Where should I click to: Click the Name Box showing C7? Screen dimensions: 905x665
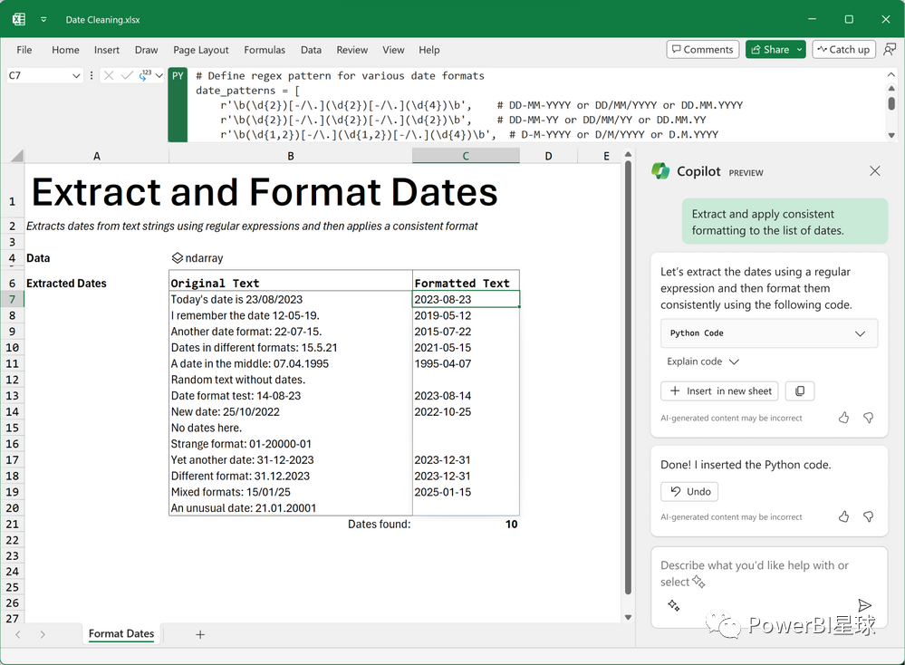38,75
